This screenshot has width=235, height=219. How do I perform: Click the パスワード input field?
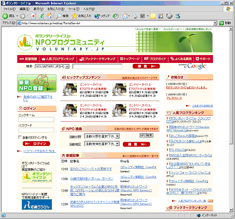click(36, 130)
